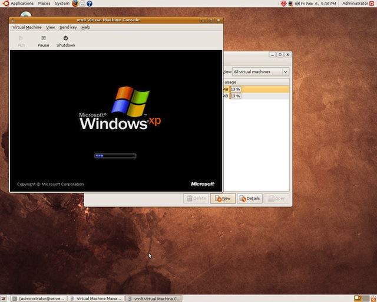Open the System menu

pos(62,4)
